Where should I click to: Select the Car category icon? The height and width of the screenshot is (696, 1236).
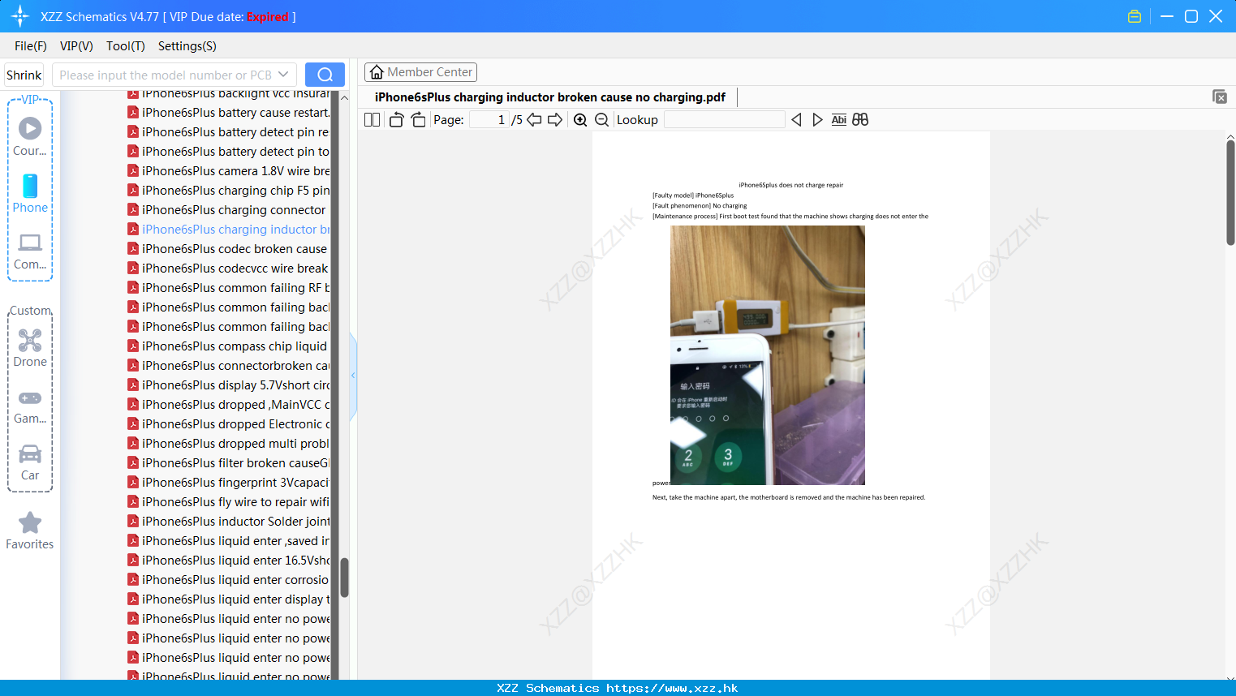[x=30, y=453]
